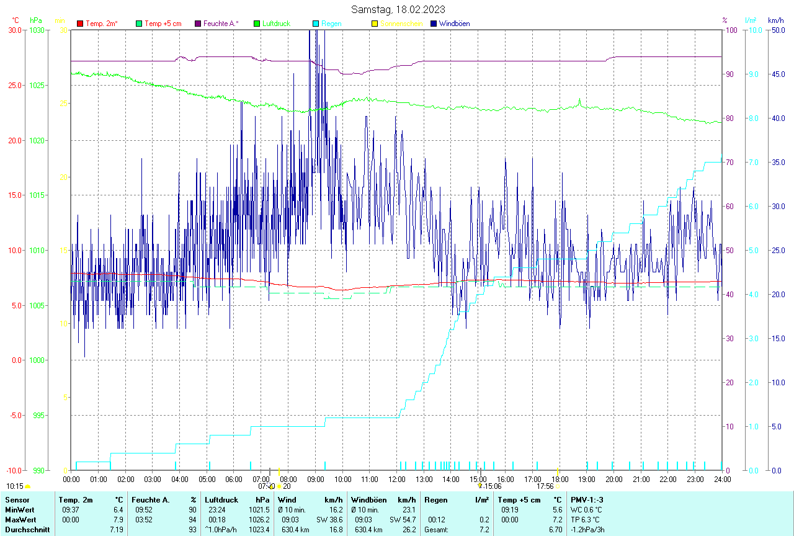The image size is (794, 536).
Task: Click the Temp +5 cm average value '6.70'
Action: pos(555,530)
